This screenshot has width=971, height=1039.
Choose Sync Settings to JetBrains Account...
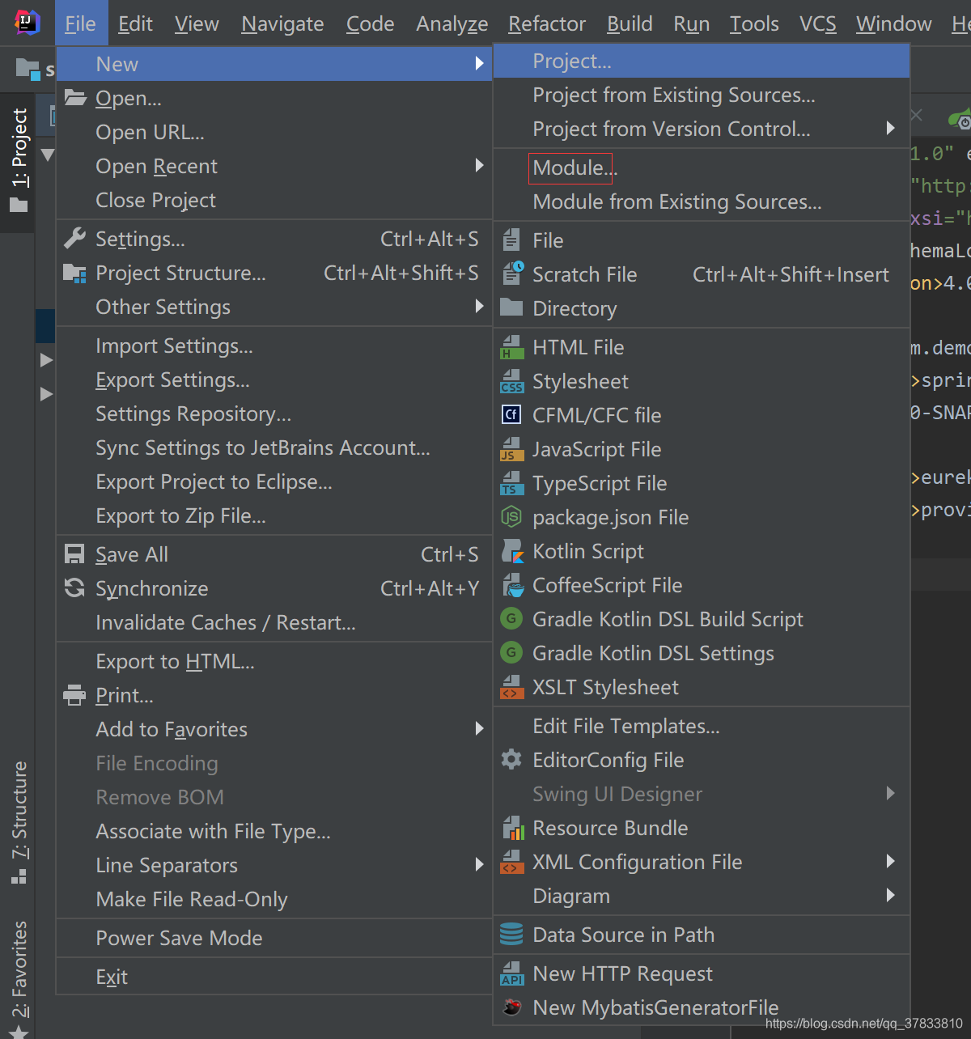tap(274, 447)
